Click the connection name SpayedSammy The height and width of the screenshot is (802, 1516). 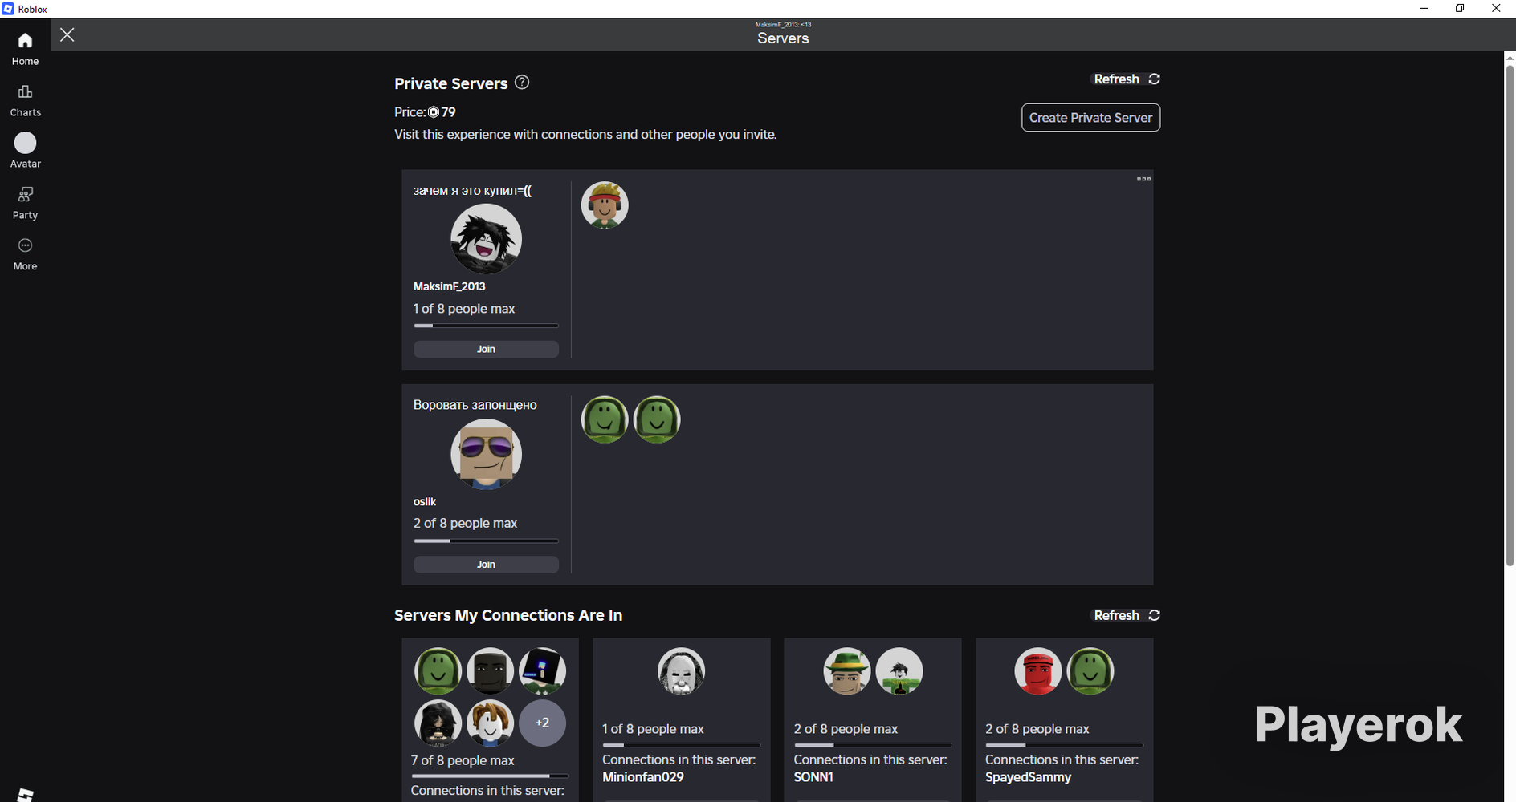pyautogui.click(x=1028, y=777)
